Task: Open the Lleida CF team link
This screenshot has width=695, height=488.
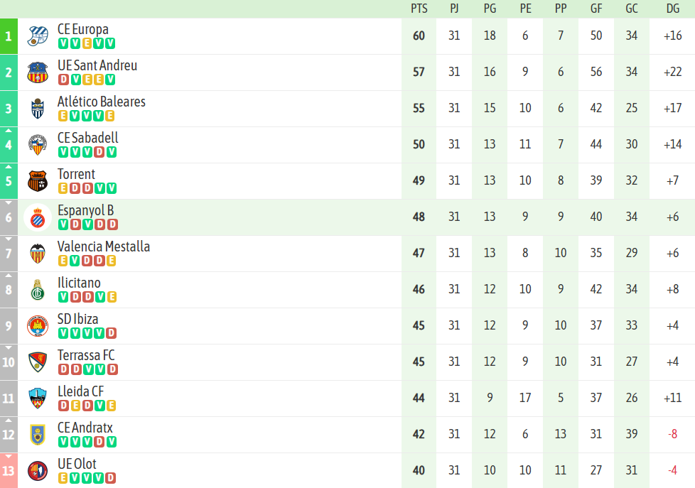Action: 81,391
